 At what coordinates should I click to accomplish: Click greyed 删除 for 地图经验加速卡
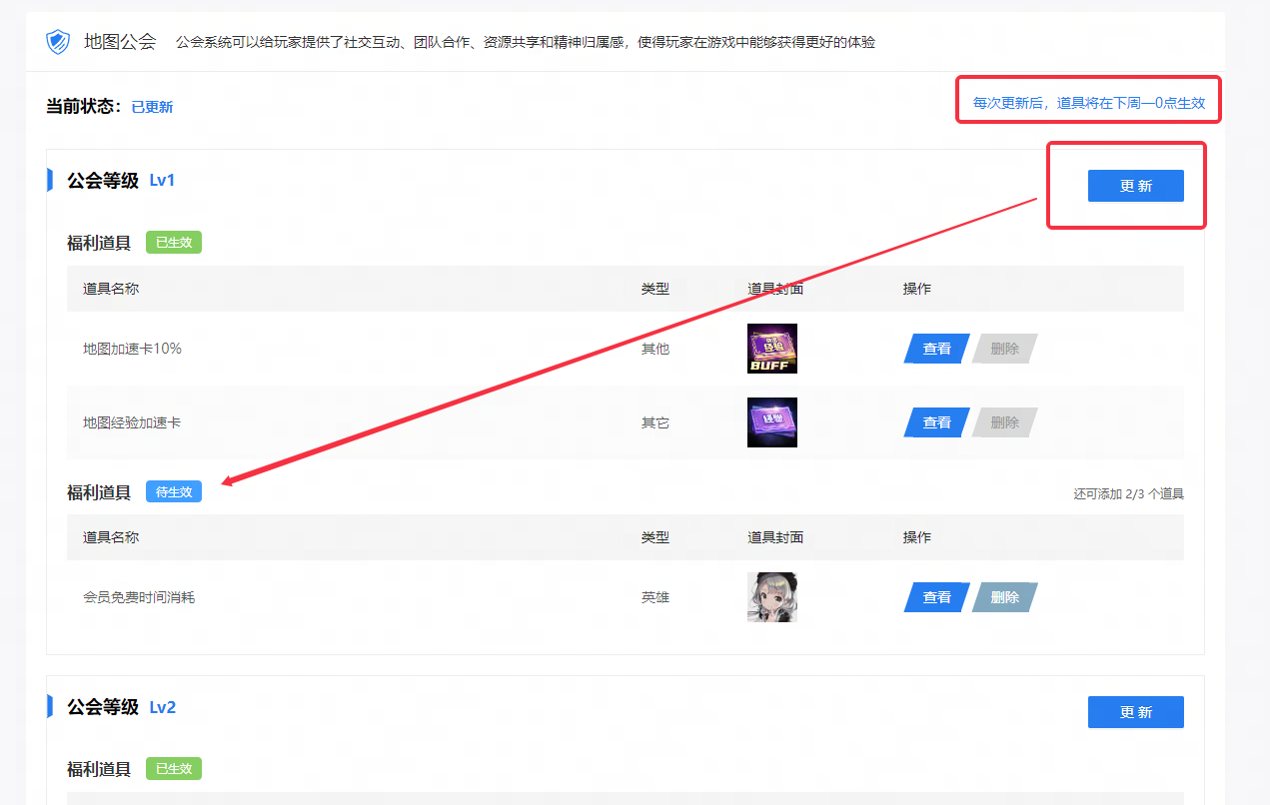point(1005,422)
